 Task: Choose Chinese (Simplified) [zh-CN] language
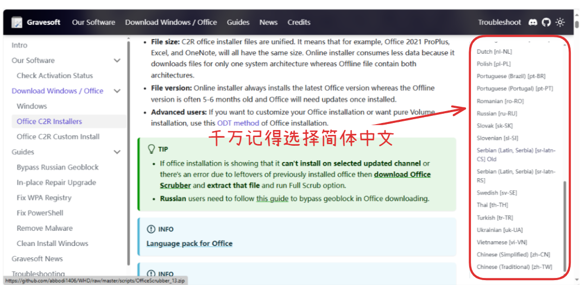click(513, 255)
